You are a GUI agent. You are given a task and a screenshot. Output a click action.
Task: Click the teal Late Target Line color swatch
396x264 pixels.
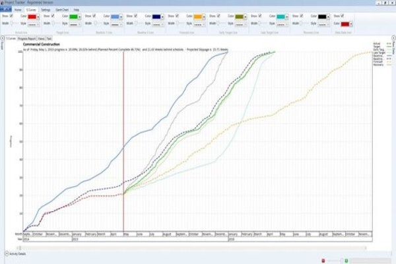[281, 16]
